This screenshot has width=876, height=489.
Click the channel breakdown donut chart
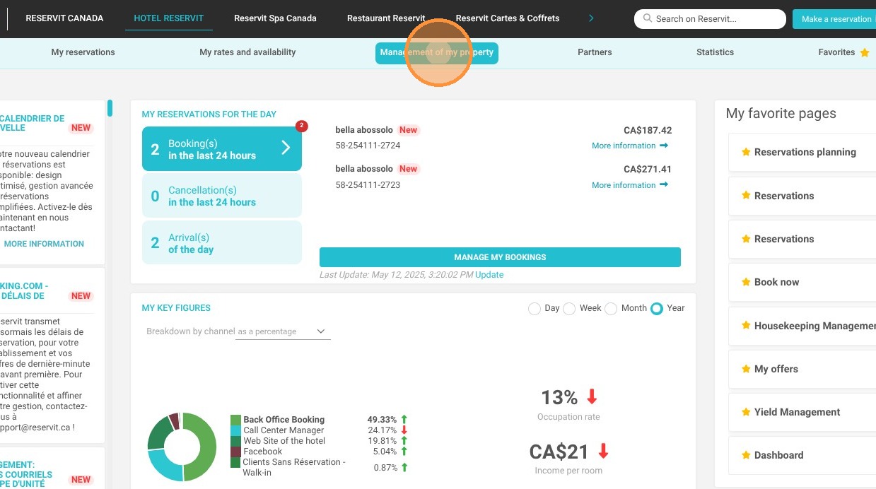(x=182, y=447)
